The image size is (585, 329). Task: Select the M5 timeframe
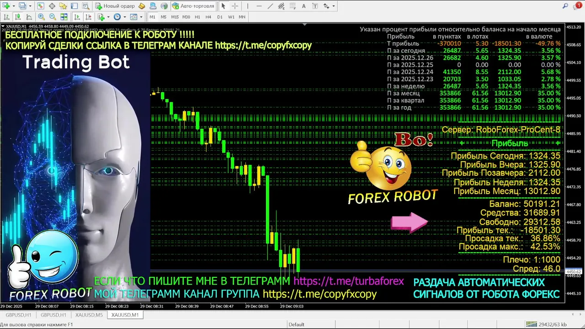pos(164,17)
